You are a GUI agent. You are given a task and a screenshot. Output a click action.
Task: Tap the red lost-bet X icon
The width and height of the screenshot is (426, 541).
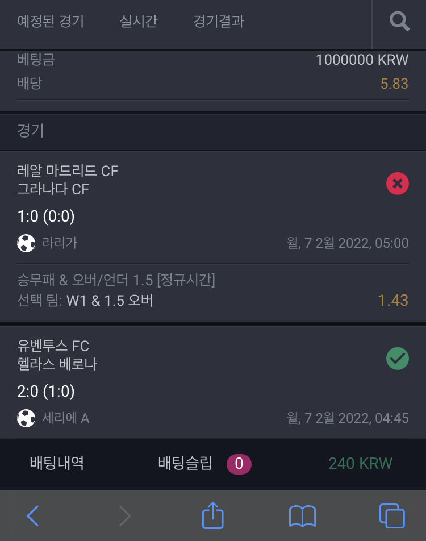tap(398, 184)
